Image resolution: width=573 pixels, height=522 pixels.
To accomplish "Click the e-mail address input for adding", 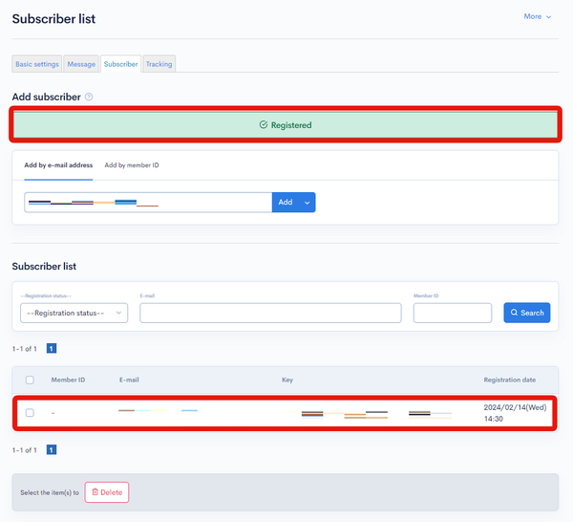I will pyautogui.click(x=148, y=203).
